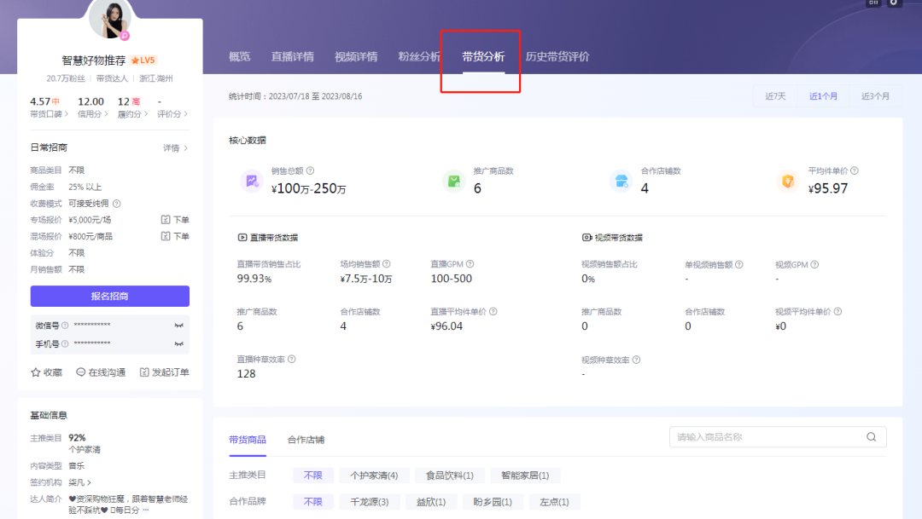Select the 近7天 time range

pyautogui.click(x=775, y=96)
